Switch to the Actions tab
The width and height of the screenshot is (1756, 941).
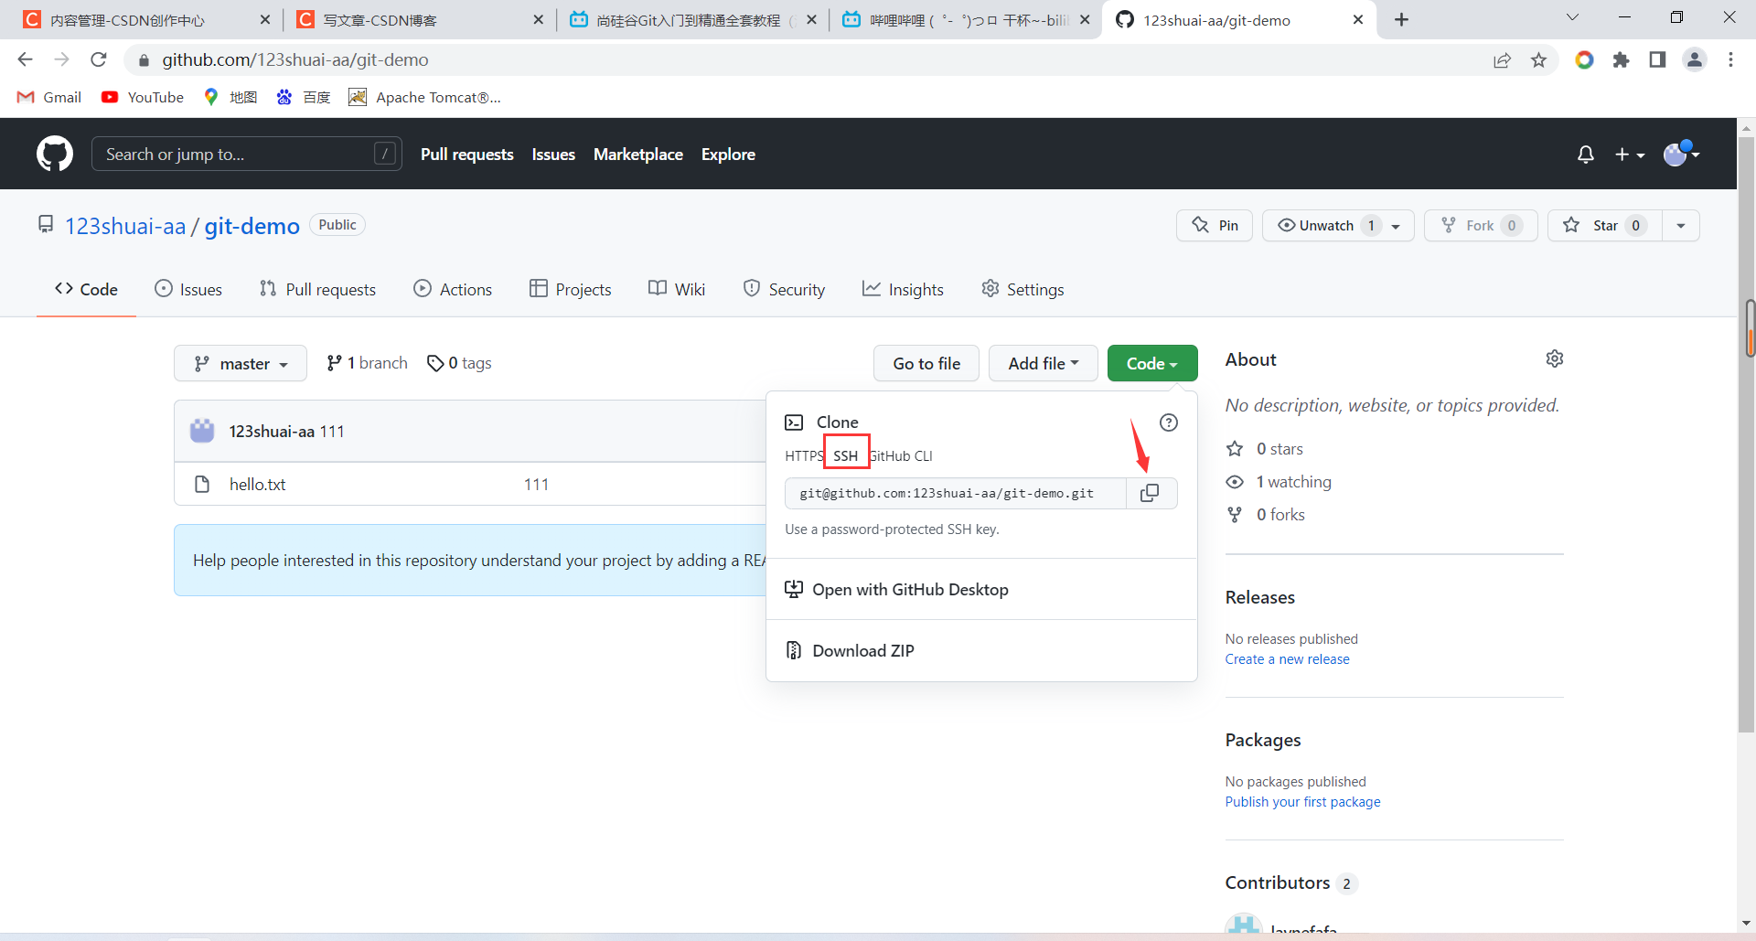pyautogui.click(x=453, y=289)
